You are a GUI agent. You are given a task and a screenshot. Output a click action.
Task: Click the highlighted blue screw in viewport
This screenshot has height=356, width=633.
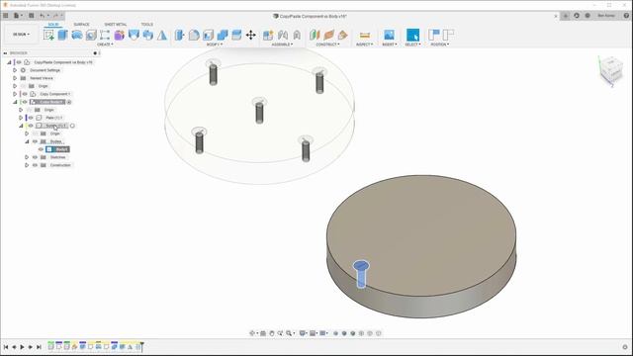[361, 274]
